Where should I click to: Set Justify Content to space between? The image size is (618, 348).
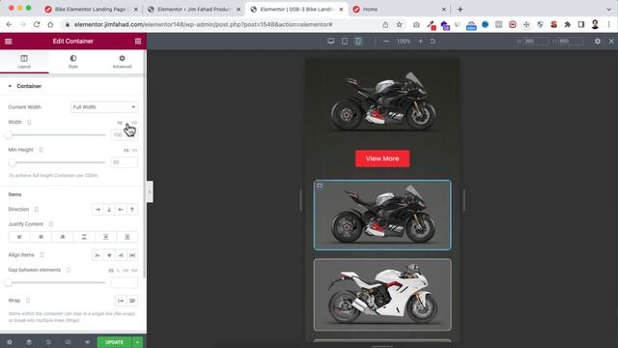pyautogui.click(x=84, y=237)
